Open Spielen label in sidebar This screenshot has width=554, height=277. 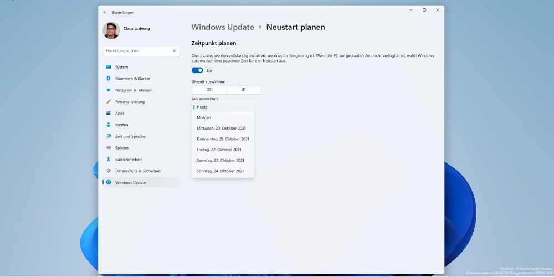click(122, 148)
